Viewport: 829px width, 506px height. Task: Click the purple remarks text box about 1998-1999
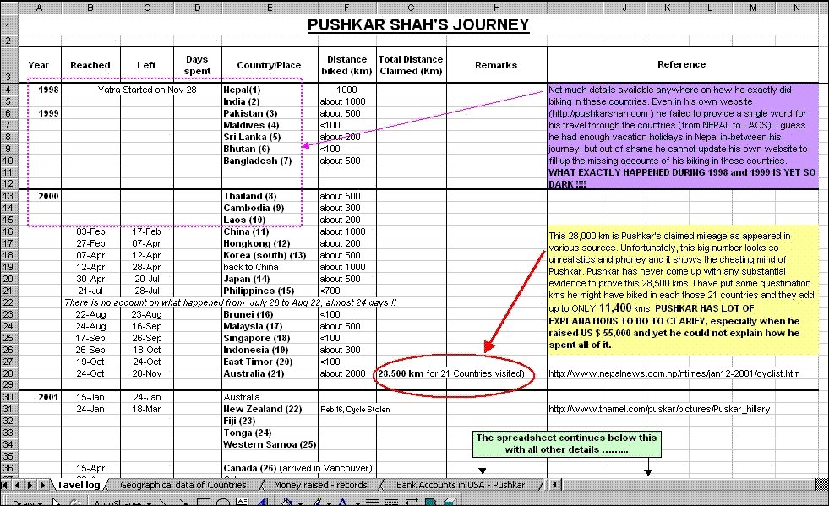pos(682,136)
